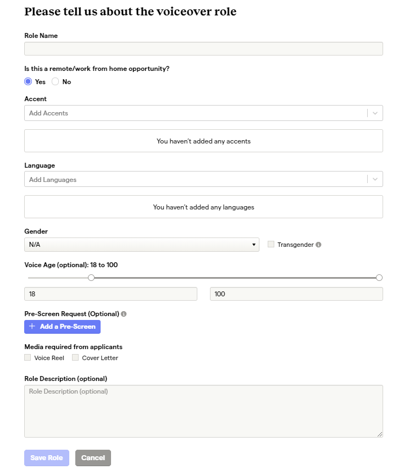Screen dimensions: 415x475
Task: Enable the Transgender checkbox
Action: pyautogui.click(x=271, y=245)
